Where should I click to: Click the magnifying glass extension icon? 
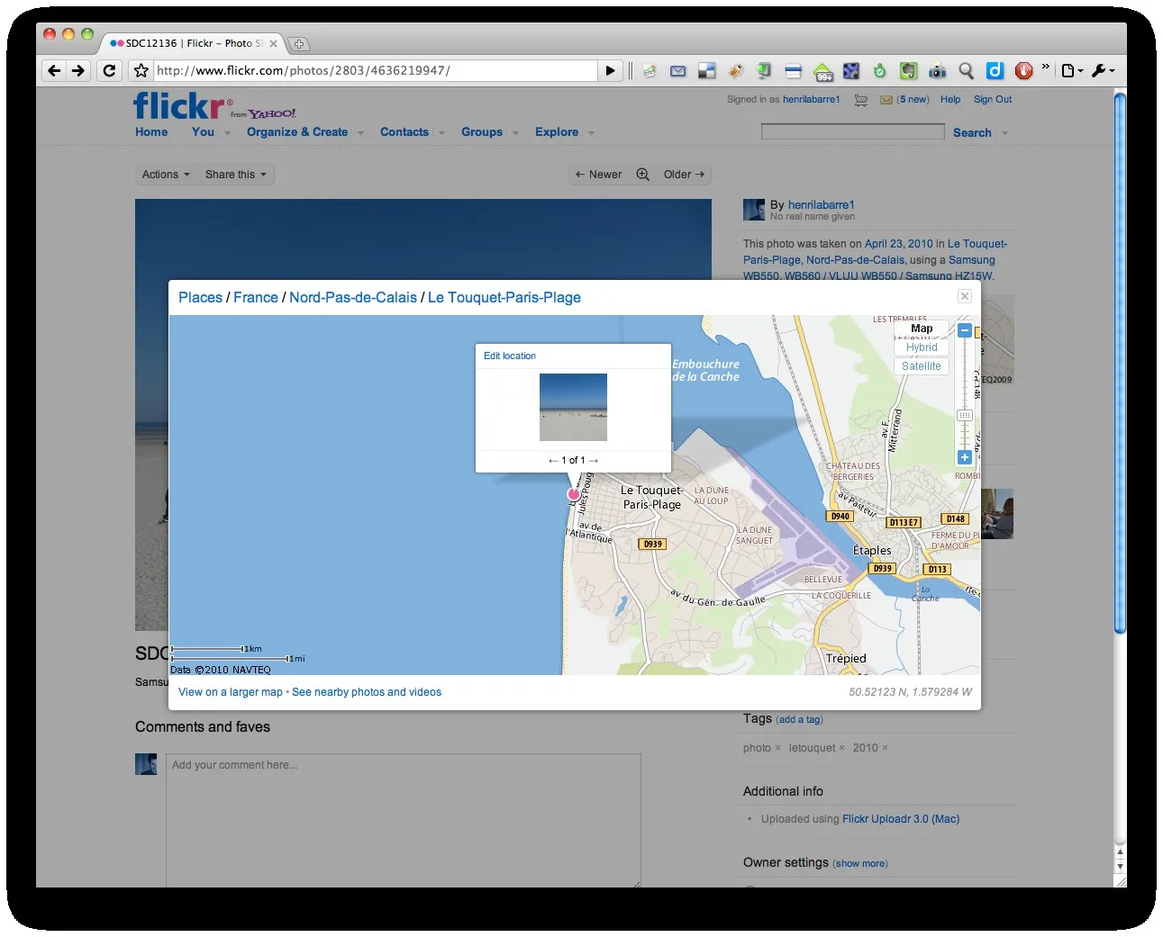pos(966,70)
